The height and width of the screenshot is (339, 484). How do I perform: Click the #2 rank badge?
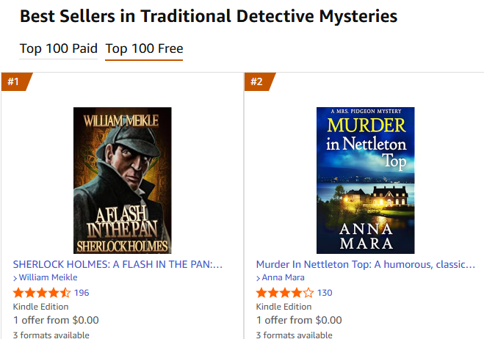coord(257,81)
